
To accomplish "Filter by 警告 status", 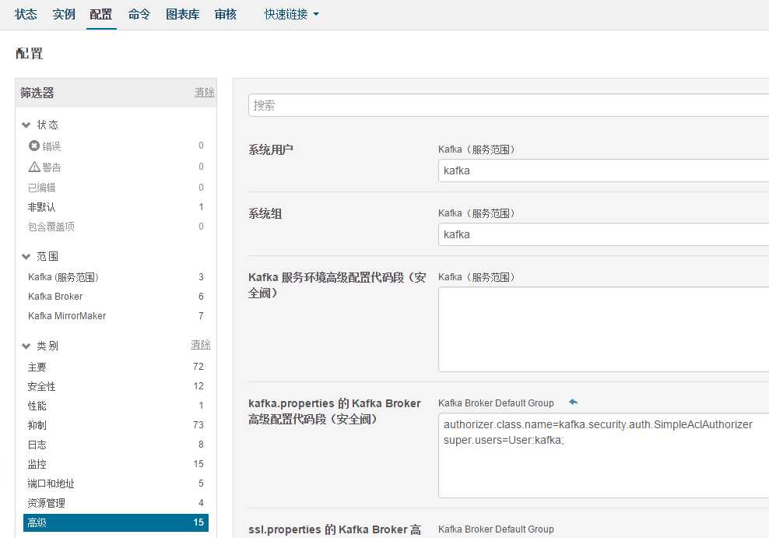I will click(x=116, y=167).
